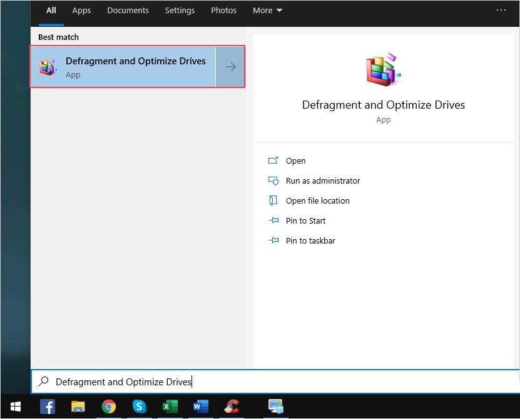Choose Run as administrator
The height and width of the screenshot is (419, 520).
[322, 181]
